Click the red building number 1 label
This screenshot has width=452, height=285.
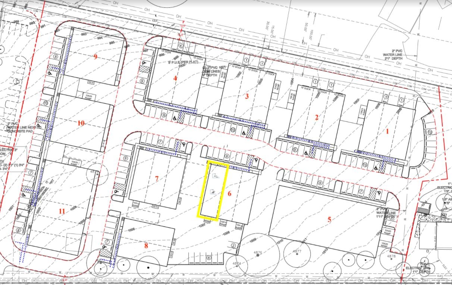387,131
